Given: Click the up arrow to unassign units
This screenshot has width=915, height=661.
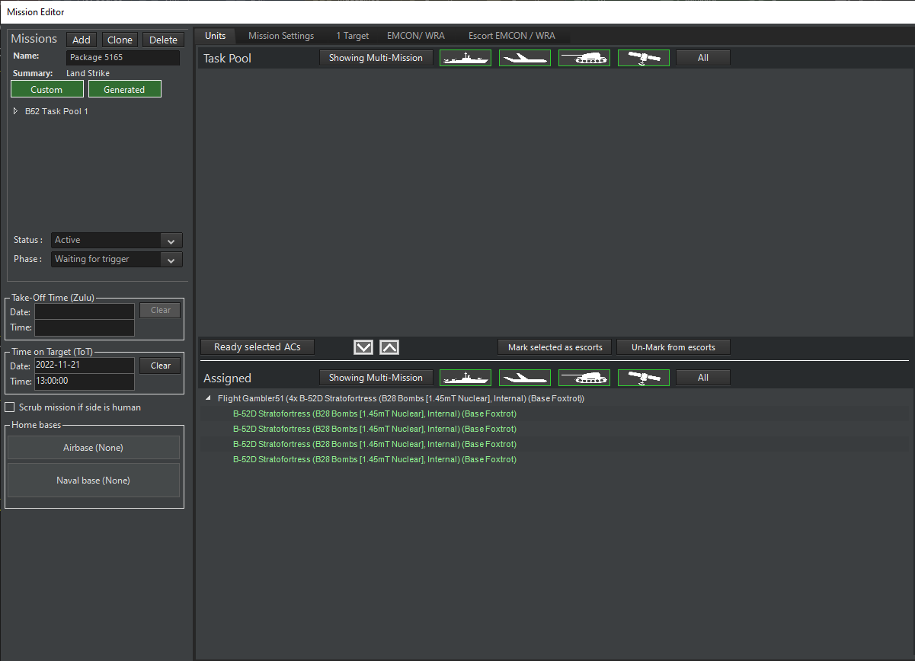Looking at the screenshot, I should point(389,347).
